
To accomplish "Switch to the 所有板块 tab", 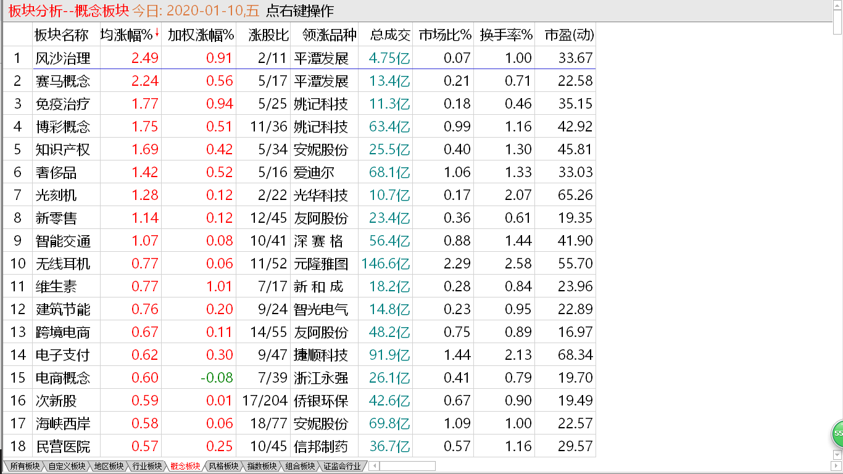I will point(24,466).
